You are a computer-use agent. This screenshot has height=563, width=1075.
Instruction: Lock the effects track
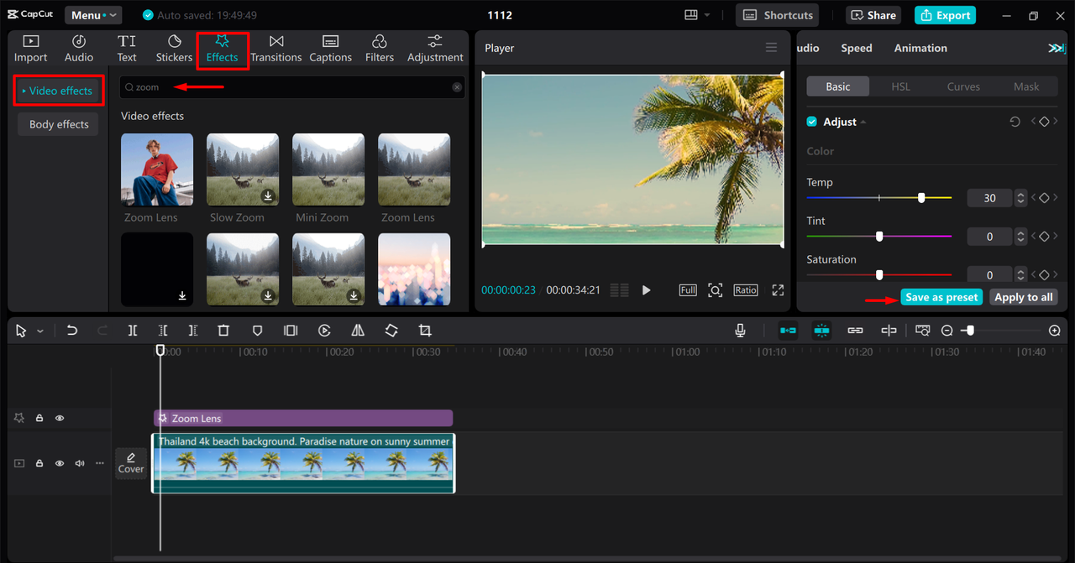click(x=39, y=418)
